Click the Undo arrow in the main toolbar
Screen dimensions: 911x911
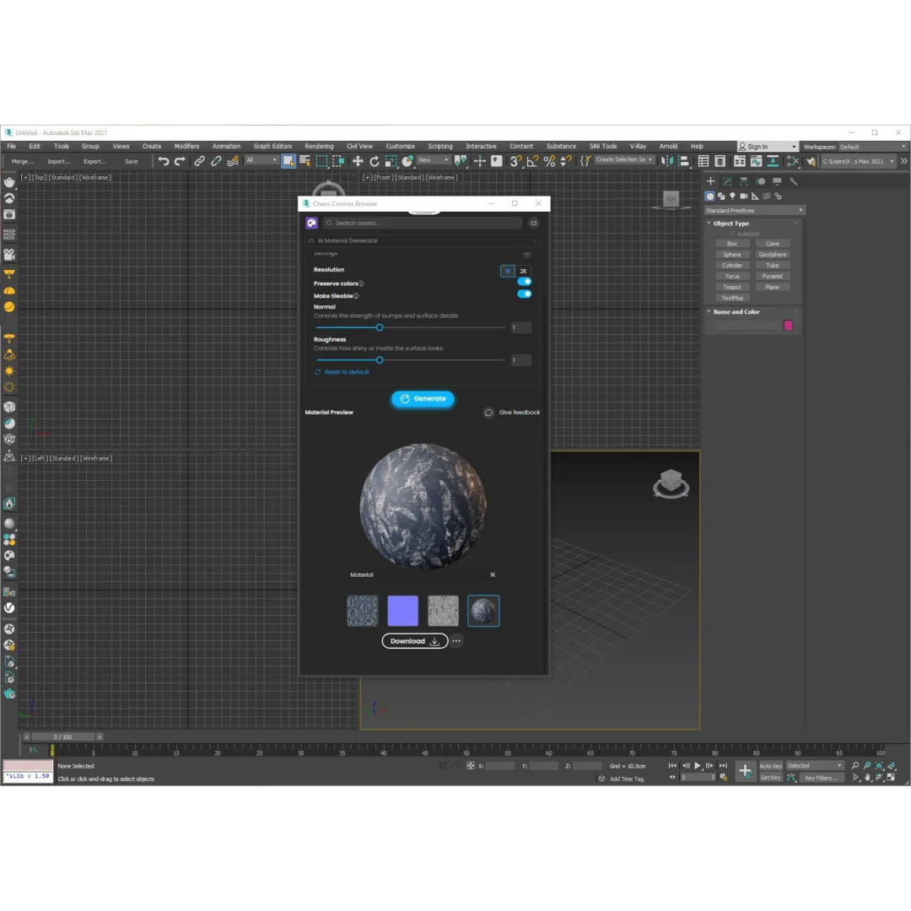coord(164,161)
